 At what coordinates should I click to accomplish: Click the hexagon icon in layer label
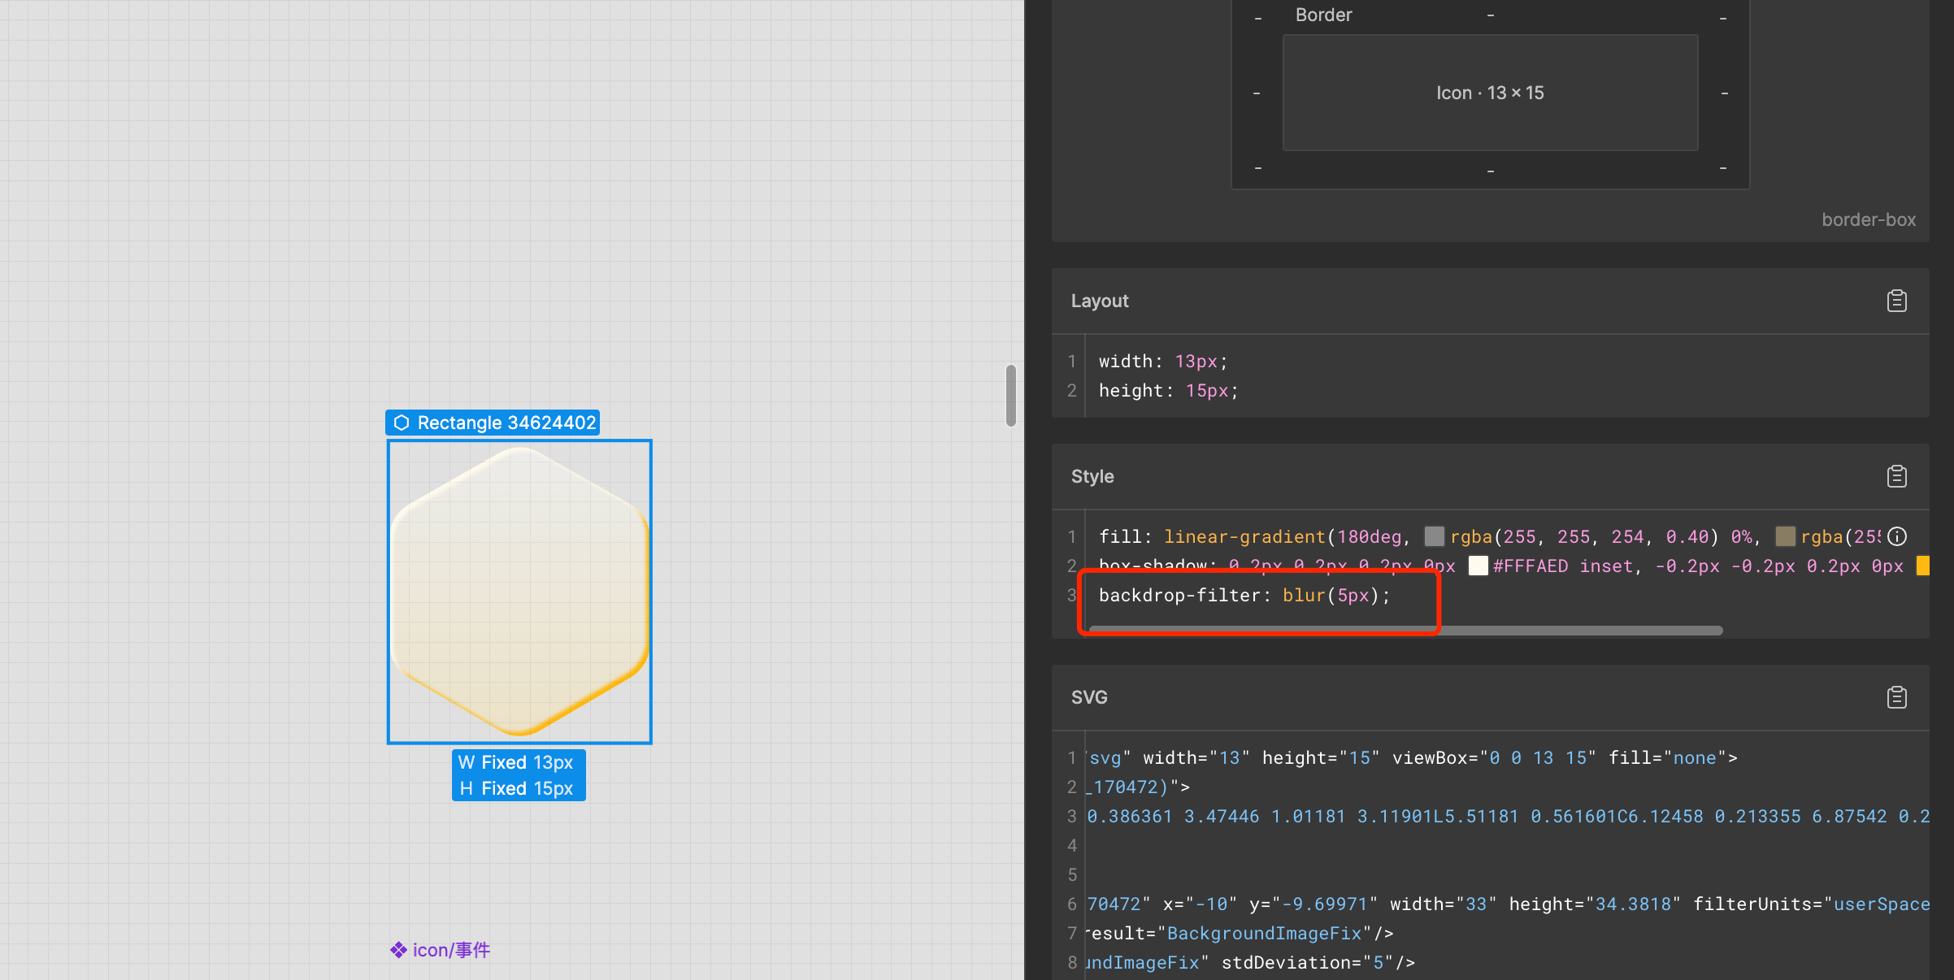pos(402,423)
